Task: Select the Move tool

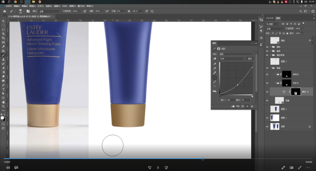Action: [x=3, y=21]
